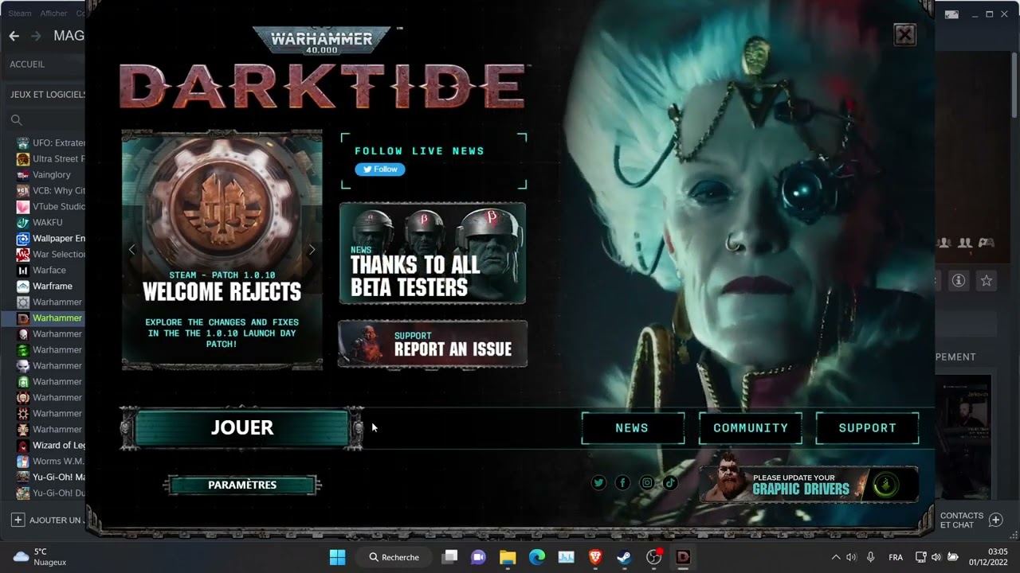Open the Welcome Rejects patch 1.0.10 card
The image size is (1020, 573).
[x=222, y=250]
